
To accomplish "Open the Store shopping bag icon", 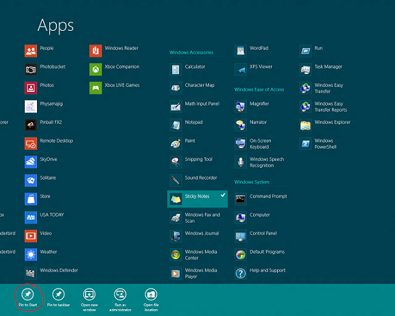I will pyautogui.click(x=31, y=199).
